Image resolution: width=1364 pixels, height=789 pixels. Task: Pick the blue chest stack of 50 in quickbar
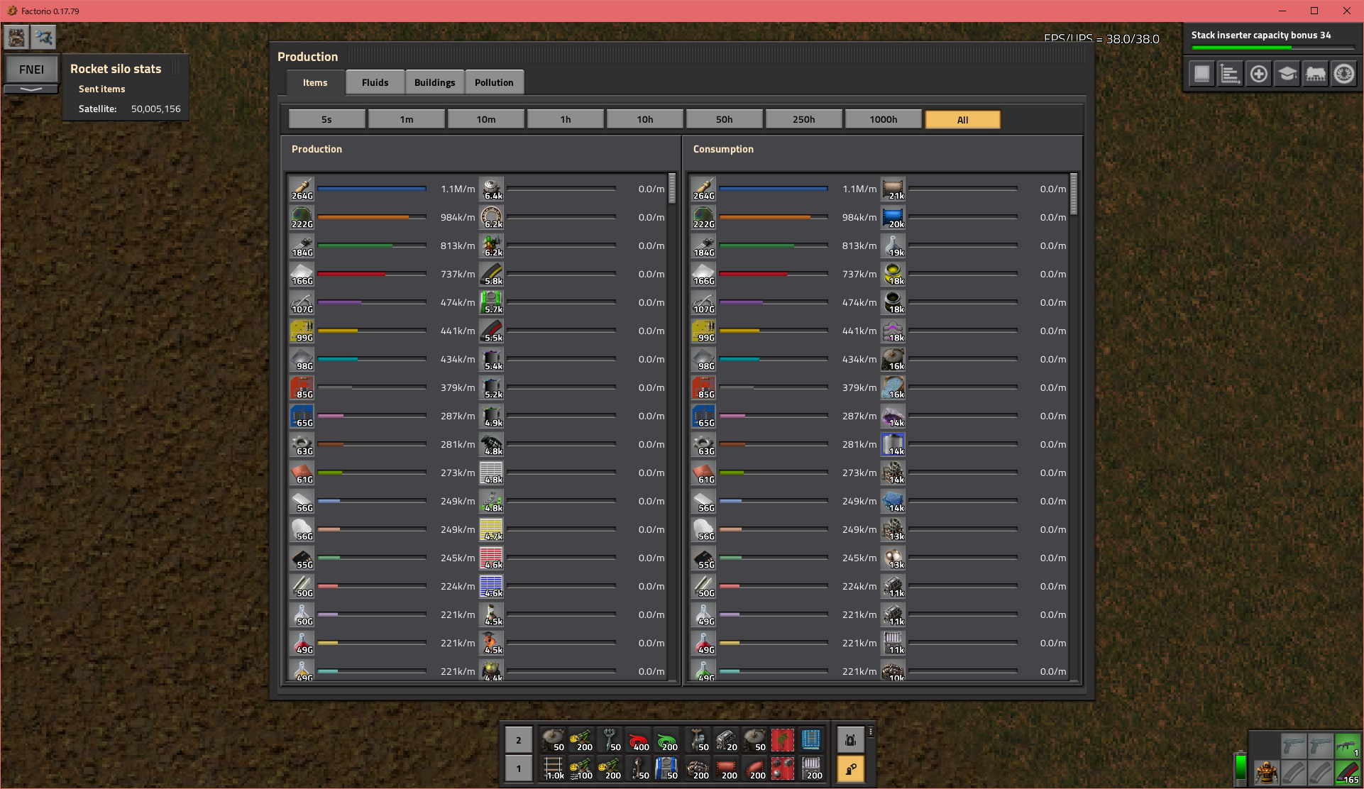[668, 768]
